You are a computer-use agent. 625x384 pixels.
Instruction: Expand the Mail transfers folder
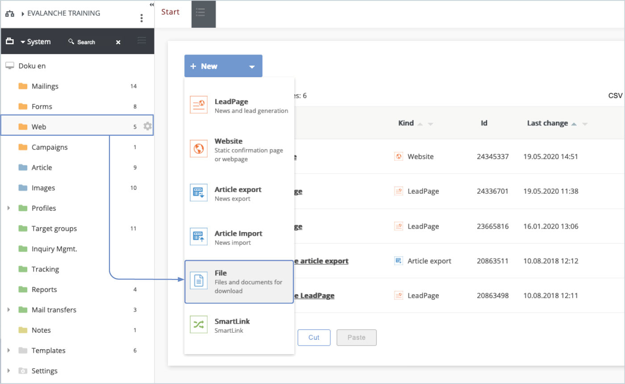pyautogui.click(x=9, y=310)
